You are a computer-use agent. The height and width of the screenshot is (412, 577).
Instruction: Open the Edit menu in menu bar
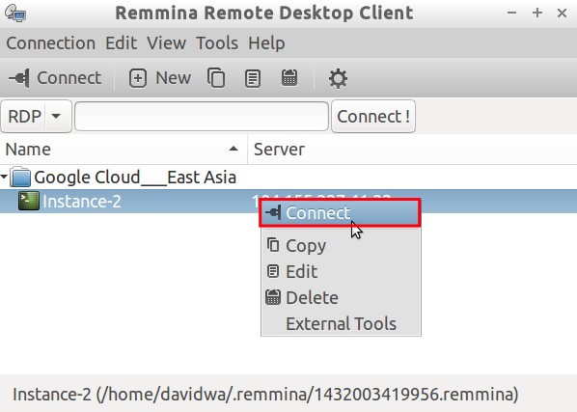click(x=121, y=43)
